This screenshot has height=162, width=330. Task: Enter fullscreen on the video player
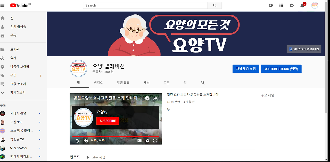point(155,141)
